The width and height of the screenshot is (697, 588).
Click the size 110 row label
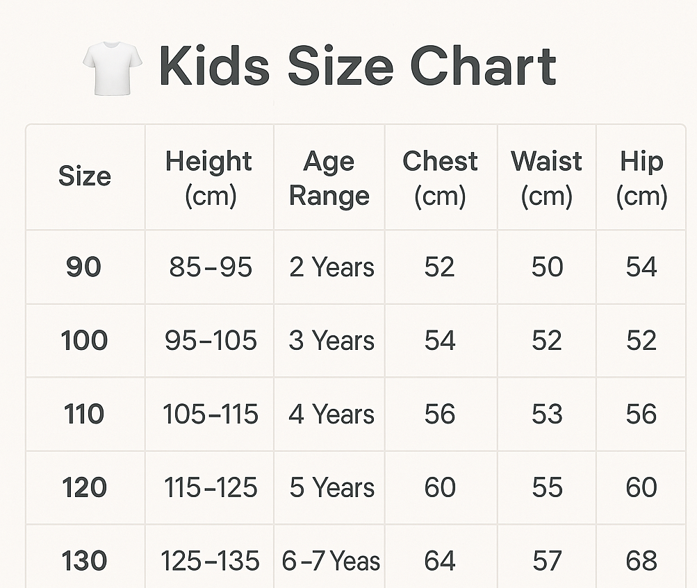click(x=84, y=414)
